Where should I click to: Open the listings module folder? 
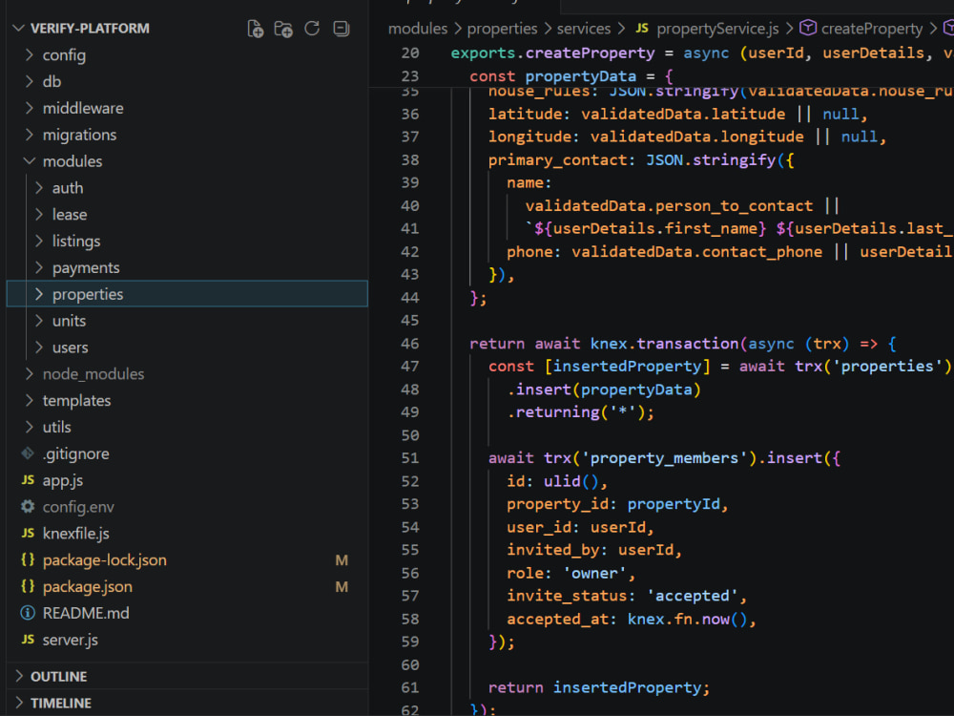76,242
